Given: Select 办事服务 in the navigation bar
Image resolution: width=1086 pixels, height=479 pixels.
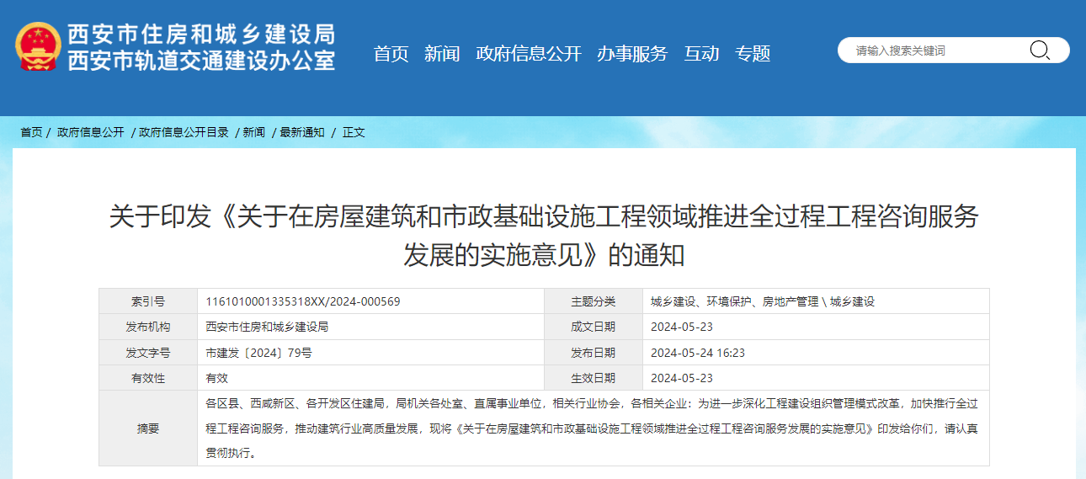Looking at the screenshot, I should pos(631,54).
